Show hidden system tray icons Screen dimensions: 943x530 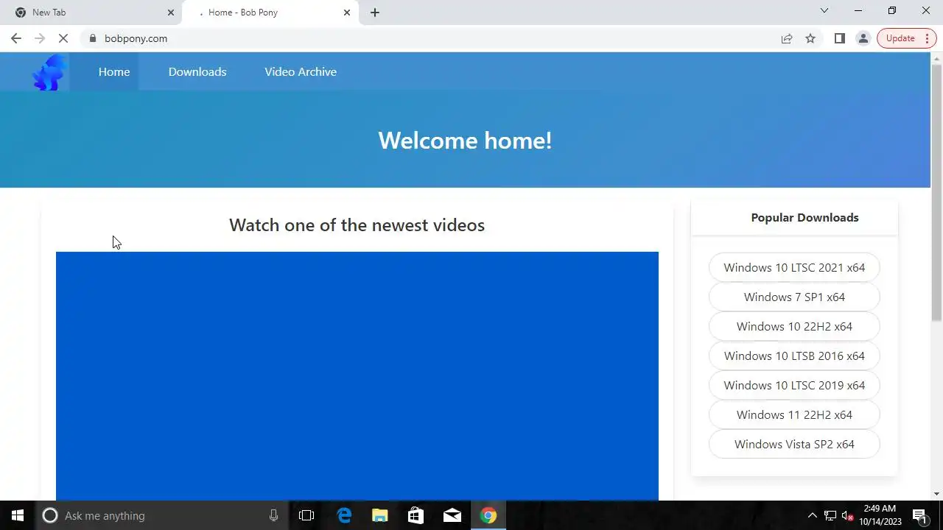click(x=813, y=515)
